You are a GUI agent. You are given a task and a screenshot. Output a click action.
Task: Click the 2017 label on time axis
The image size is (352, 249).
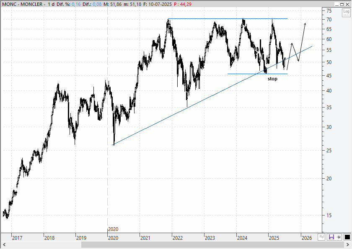click(17, 238)
